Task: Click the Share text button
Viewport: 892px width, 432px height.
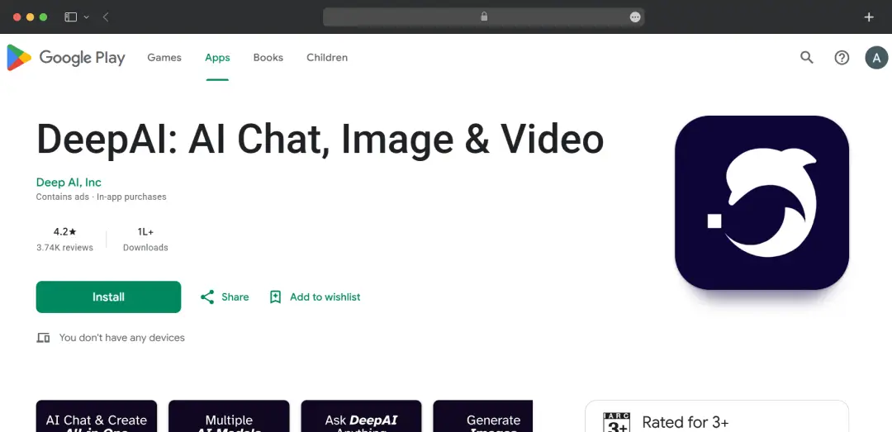Action: point(235,297)
